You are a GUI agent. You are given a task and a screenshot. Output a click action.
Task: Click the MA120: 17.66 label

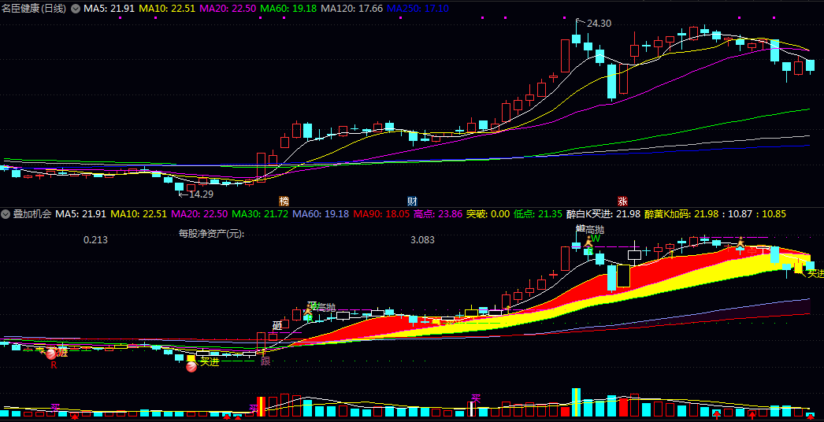[352, 9]
